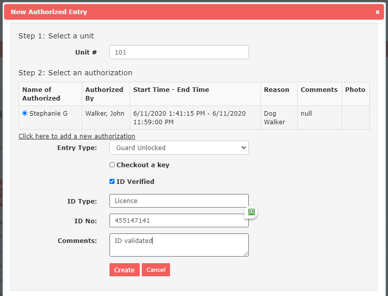Focus the Comments text area
The image size is (388, 296).
179,245
